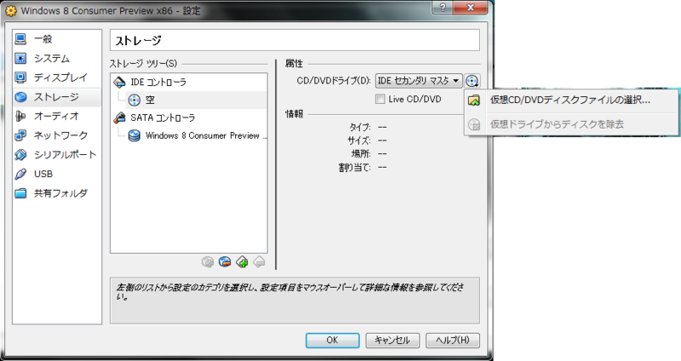Go to the オーディオ (Audio) category
Image resolution: width=681 pixels, height=361 pixels.
(57, 116)
